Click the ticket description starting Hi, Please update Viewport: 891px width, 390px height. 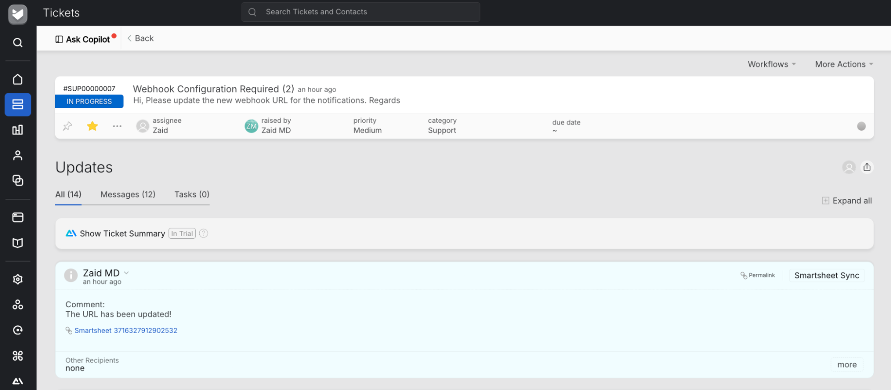coord(267,101)
